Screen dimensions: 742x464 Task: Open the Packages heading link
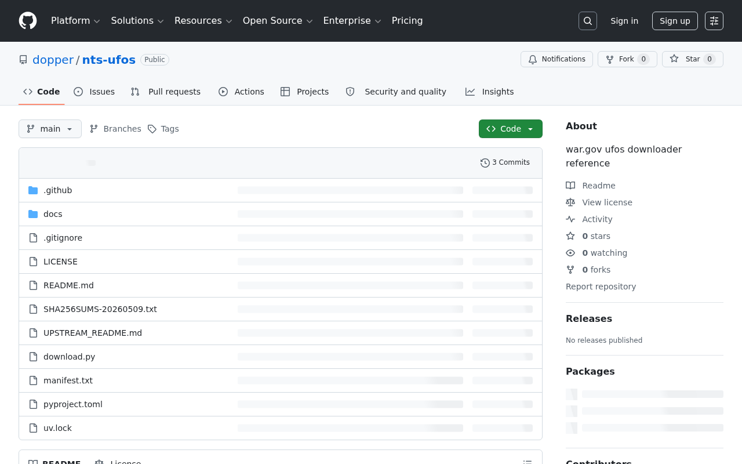(590, 371)
